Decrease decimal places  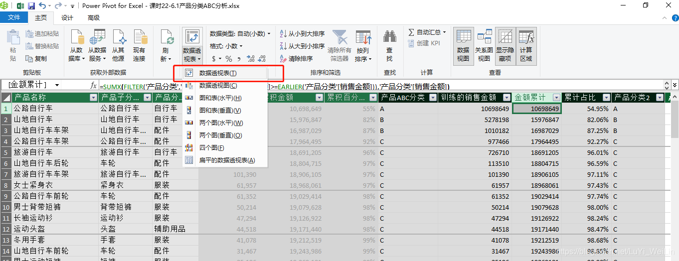coord(261,58)
